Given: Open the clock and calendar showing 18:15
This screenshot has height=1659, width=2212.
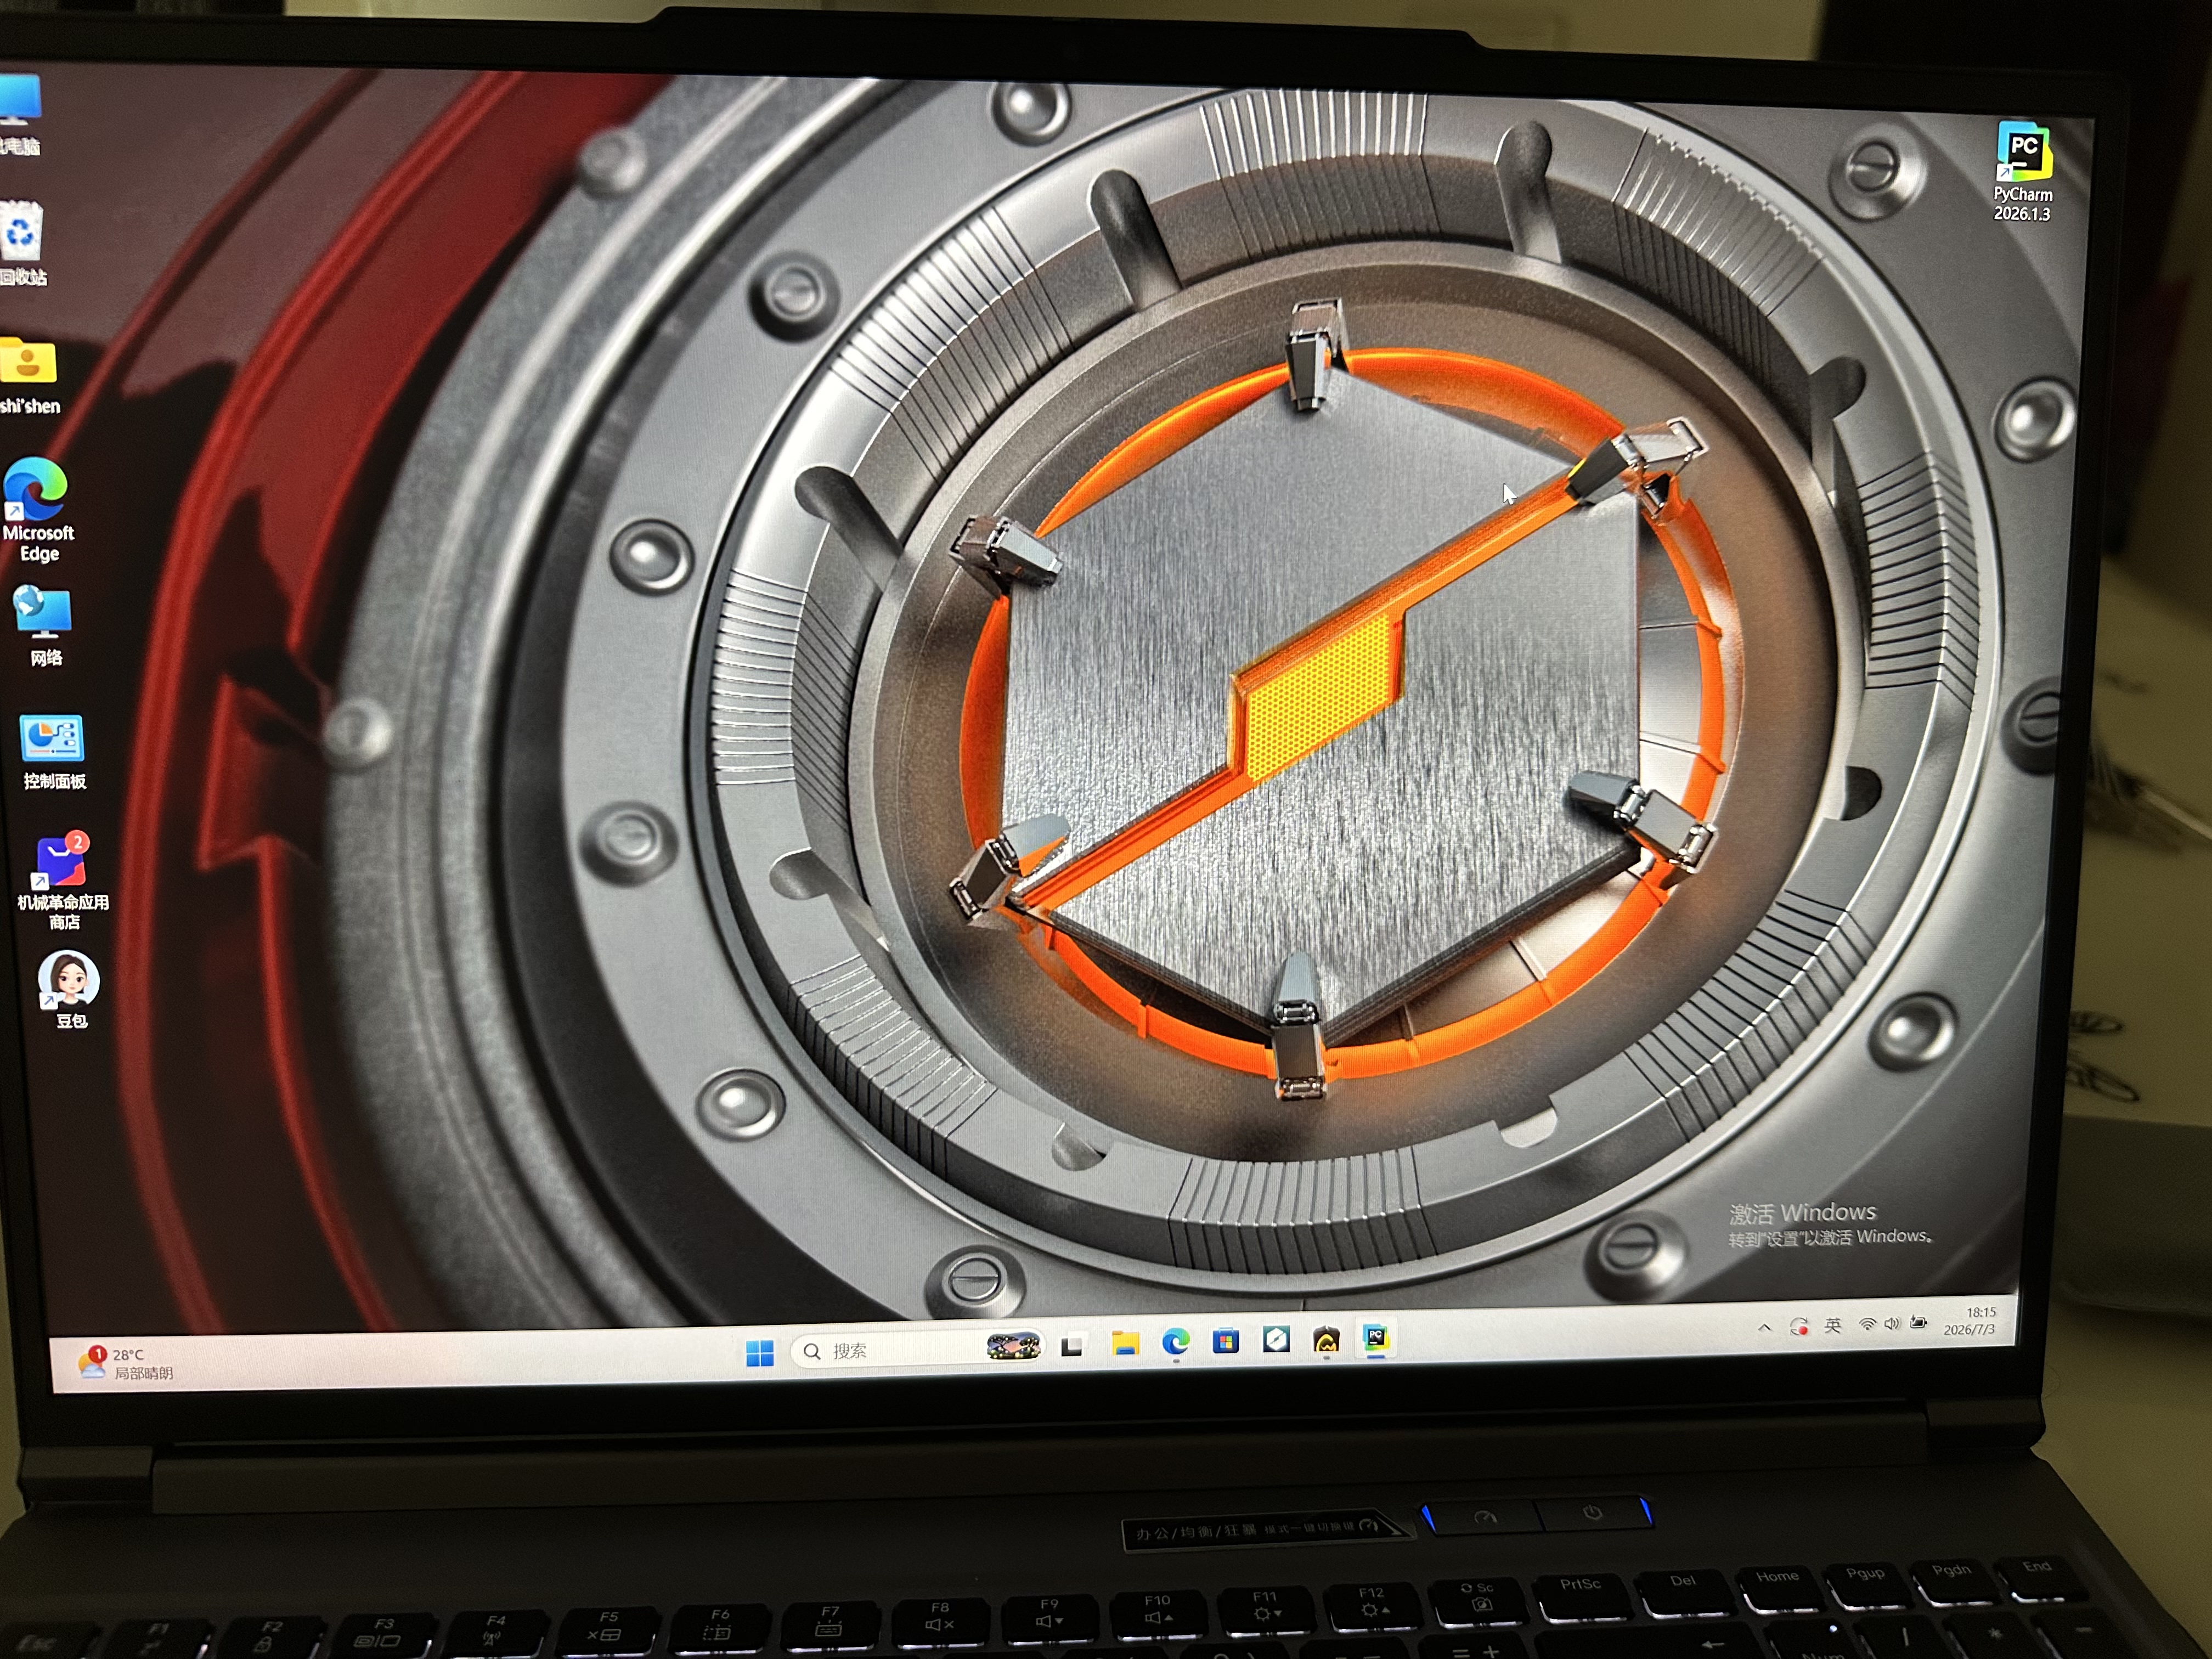Looking at the screenshot, I should pyautogui.click(x=1969, y=1320).
